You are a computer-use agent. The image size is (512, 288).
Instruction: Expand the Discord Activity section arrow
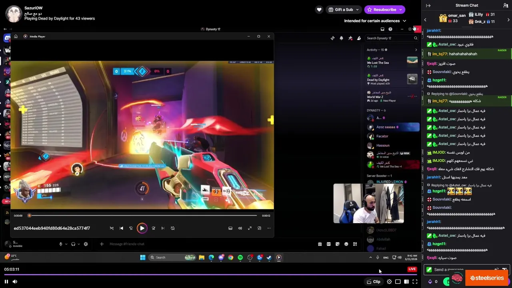[416, 50]
